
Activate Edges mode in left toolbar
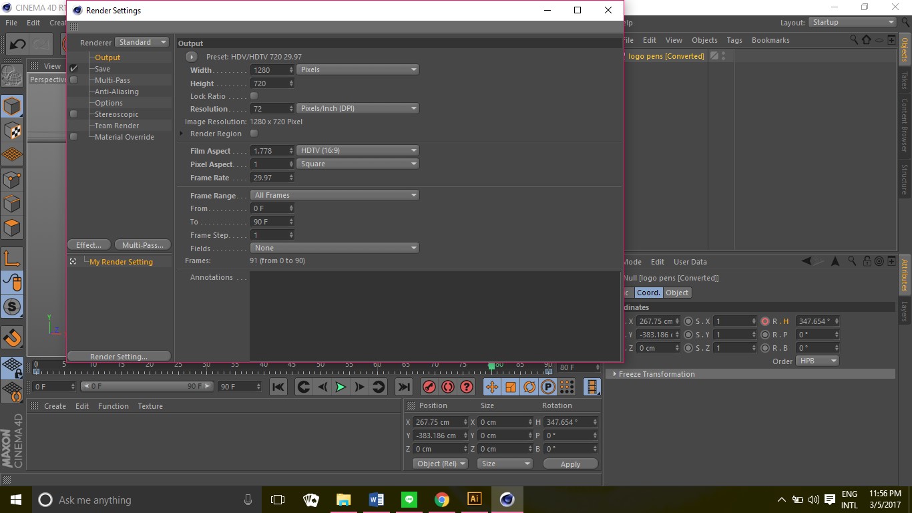12,203
